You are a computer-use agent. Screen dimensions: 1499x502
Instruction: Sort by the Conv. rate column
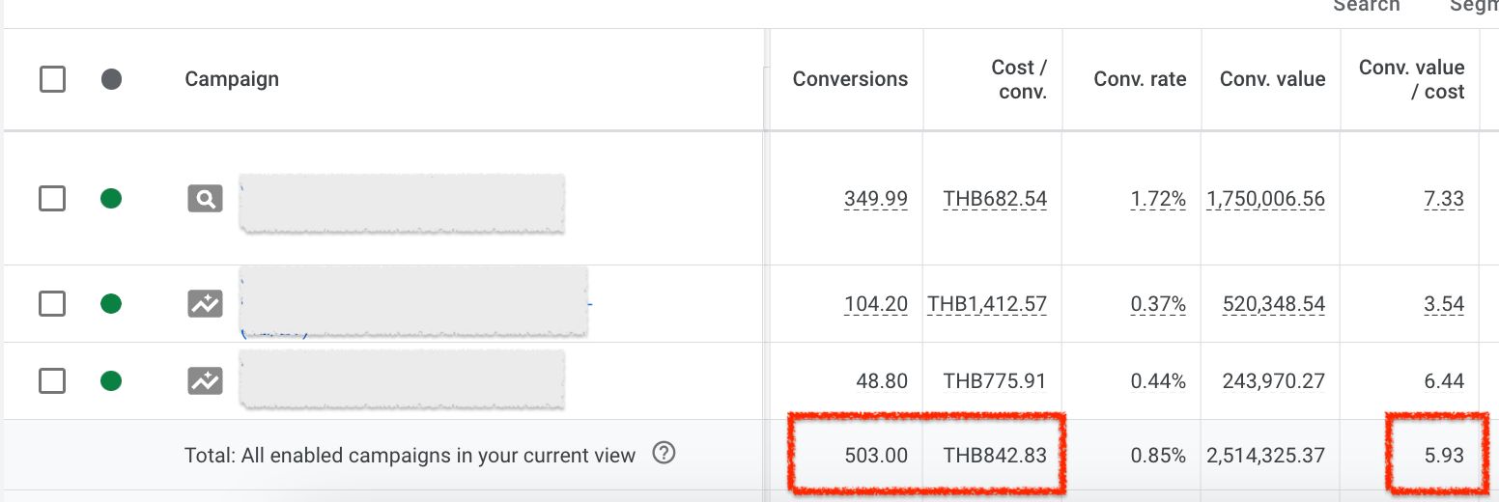pyautogui.click(x=1140, y=79)
